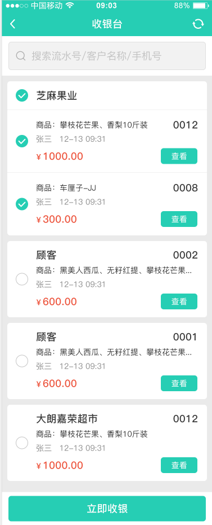Tap the refresh icon in header
The width and height of the screenshot is (212, 525).
tap(198, 24)
